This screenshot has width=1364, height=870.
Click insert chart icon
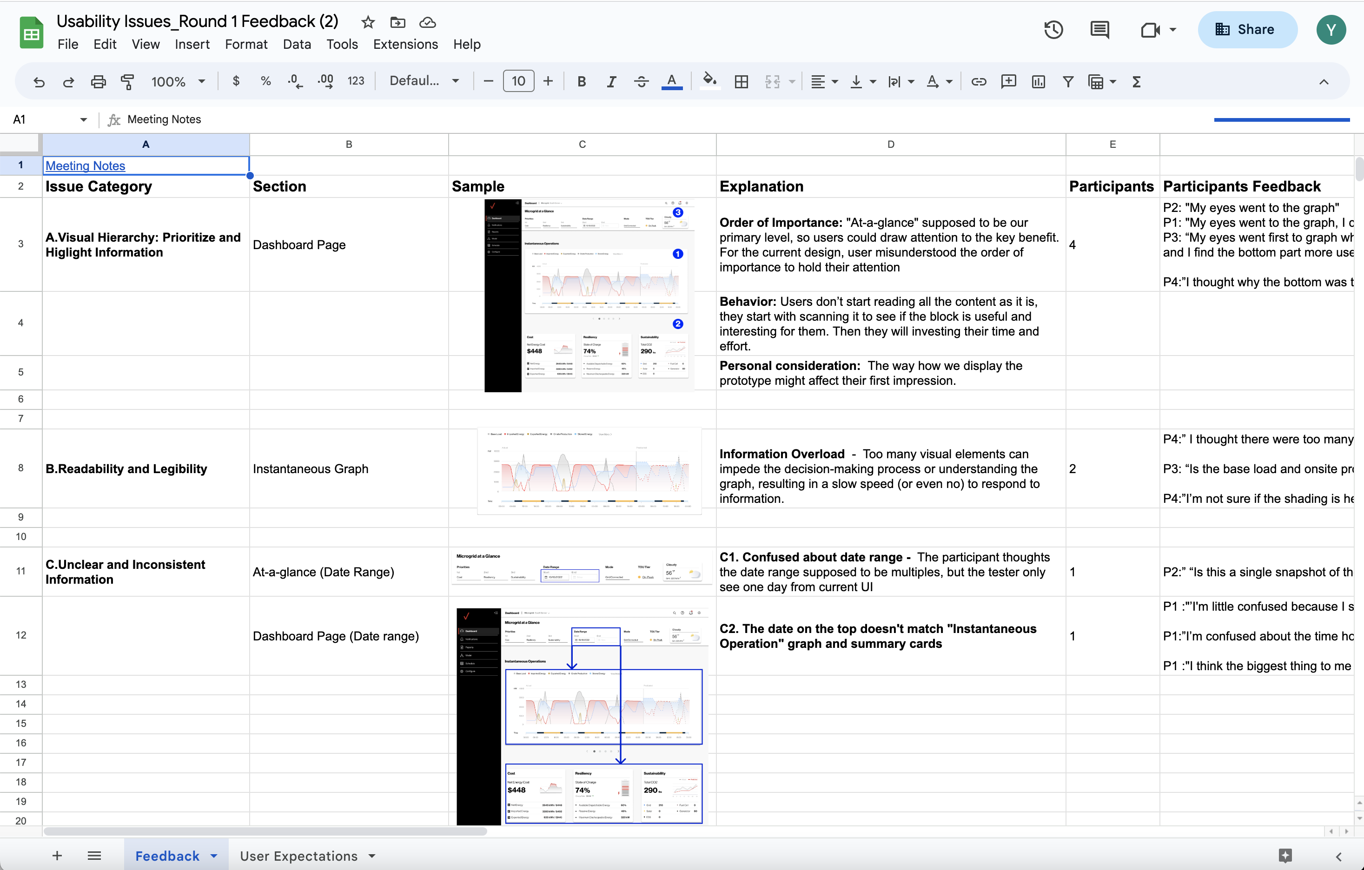[1038, 82]
